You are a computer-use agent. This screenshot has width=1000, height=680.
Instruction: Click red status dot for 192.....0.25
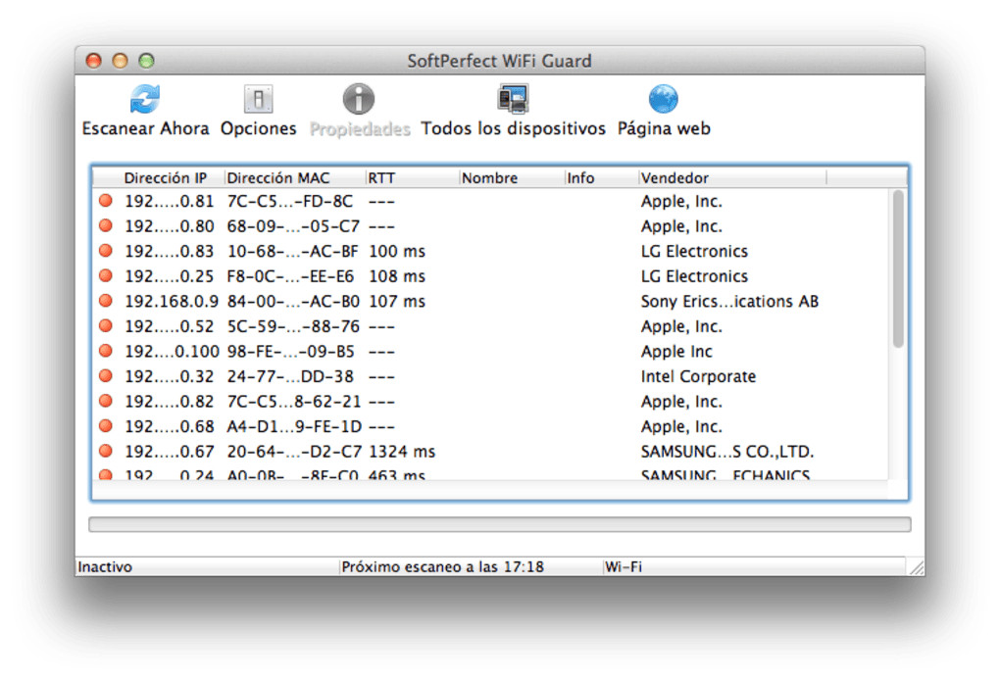[x=106, y=276]
